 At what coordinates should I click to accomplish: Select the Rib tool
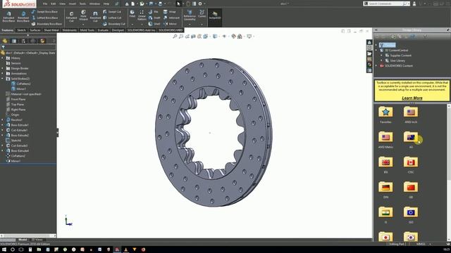(x=154, y=12)
